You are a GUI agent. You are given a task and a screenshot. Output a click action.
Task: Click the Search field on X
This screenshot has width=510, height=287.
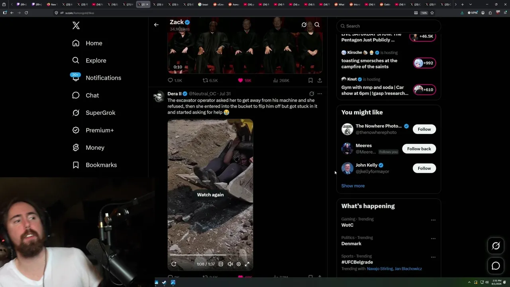pos(389,26)
